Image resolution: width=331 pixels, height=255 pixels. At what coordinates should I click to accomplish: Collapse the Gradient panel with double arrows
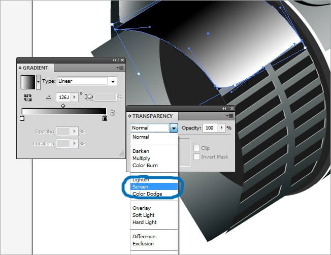(115, 60)
